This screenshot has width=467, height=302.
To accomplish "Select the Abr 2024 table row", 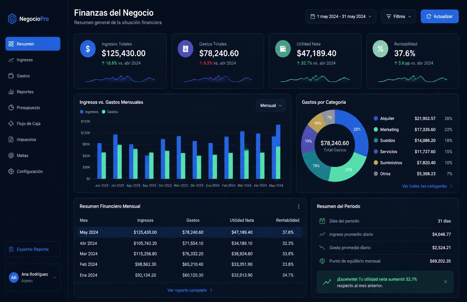I will tap(189, 243).
